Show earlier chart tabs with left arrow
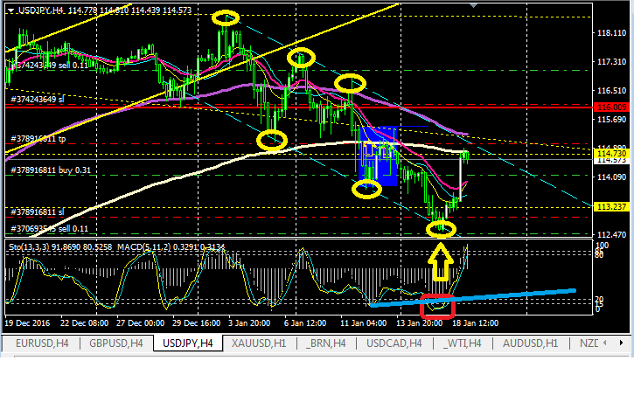This screenshot has width=634, height=416. tap(605, 343)
